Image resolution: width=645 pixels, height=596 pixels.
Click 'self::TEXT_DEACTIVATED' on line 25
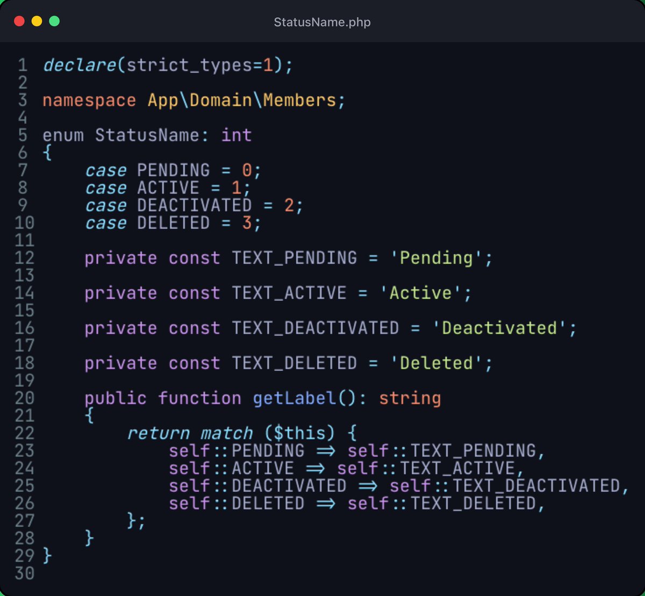coord(505,486)
